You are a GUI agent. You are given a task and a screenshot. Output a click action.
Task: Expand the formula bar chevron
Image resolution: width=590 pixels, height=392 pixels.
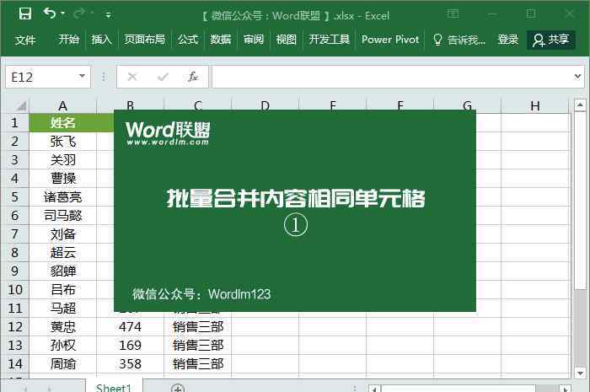pyautogui.click(x=577, y=77)
